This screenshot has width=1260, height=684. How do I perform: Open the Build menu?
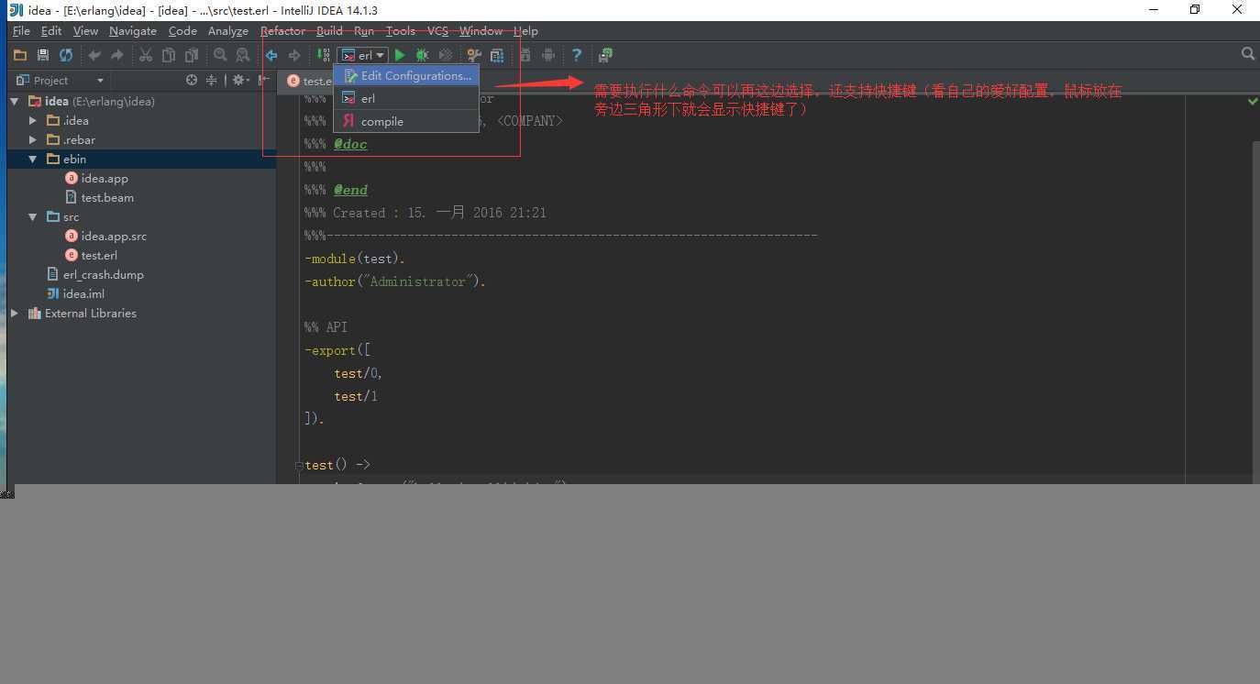click(x=329, y=30)
